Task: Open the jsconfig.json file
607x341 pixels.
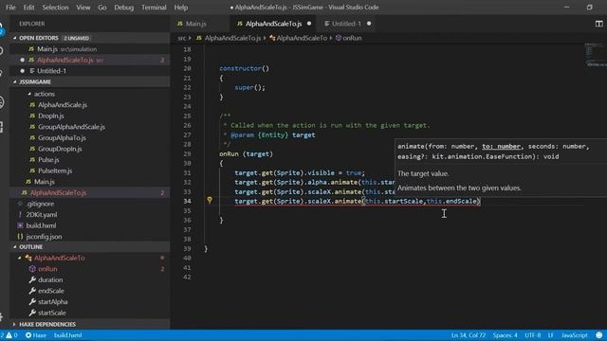Action: (44, 236)
